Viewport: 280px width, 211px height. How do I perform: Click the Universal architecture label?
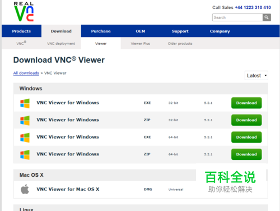(176, 189)
